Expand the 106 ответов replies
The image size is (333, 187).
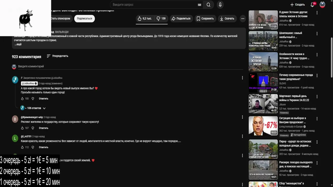(x=36, y=108)
